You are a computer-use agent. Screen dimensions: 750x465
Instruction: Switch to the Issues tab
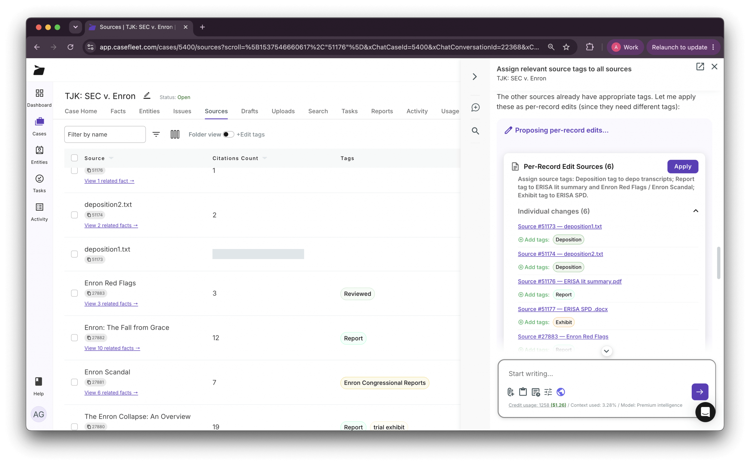coord(182,111)
